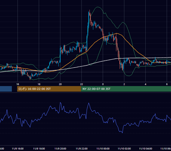Click the 11/10 02:00 date label

click(x=124, y=148)
